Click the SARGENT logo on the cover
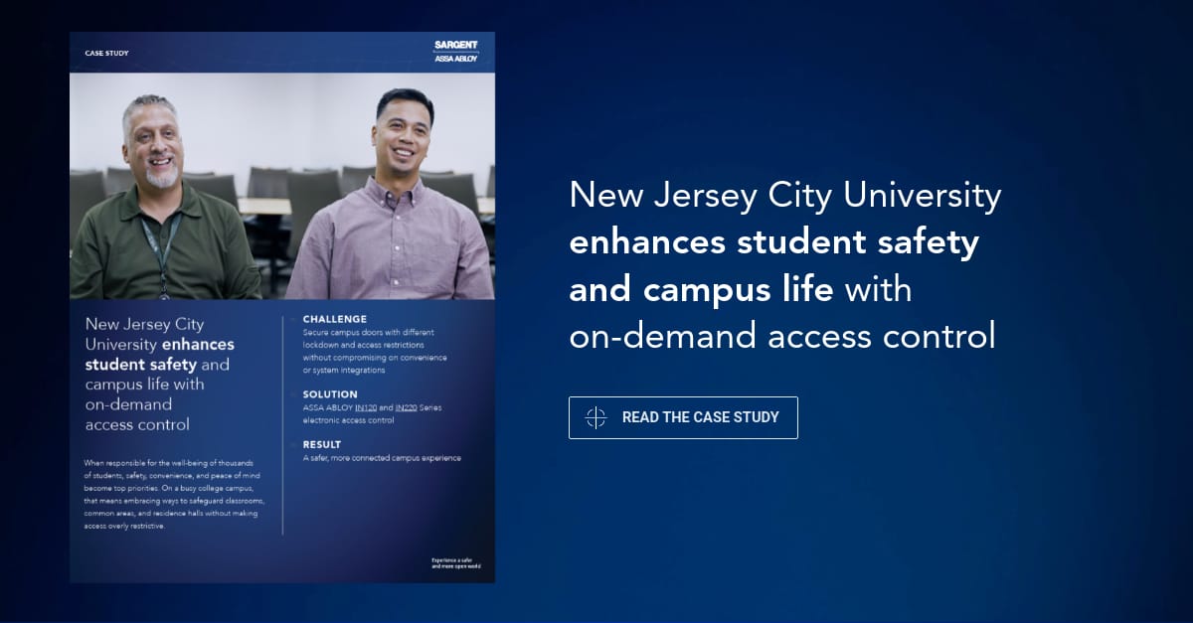Screen dimensions: 1193x623 (x=456, y=45)
